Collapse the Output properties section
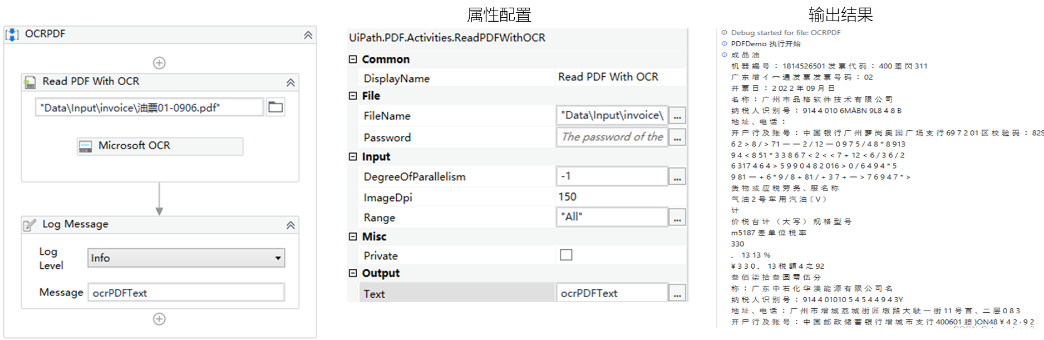This screenshot has width=1044, height=340. coord(352,273)
